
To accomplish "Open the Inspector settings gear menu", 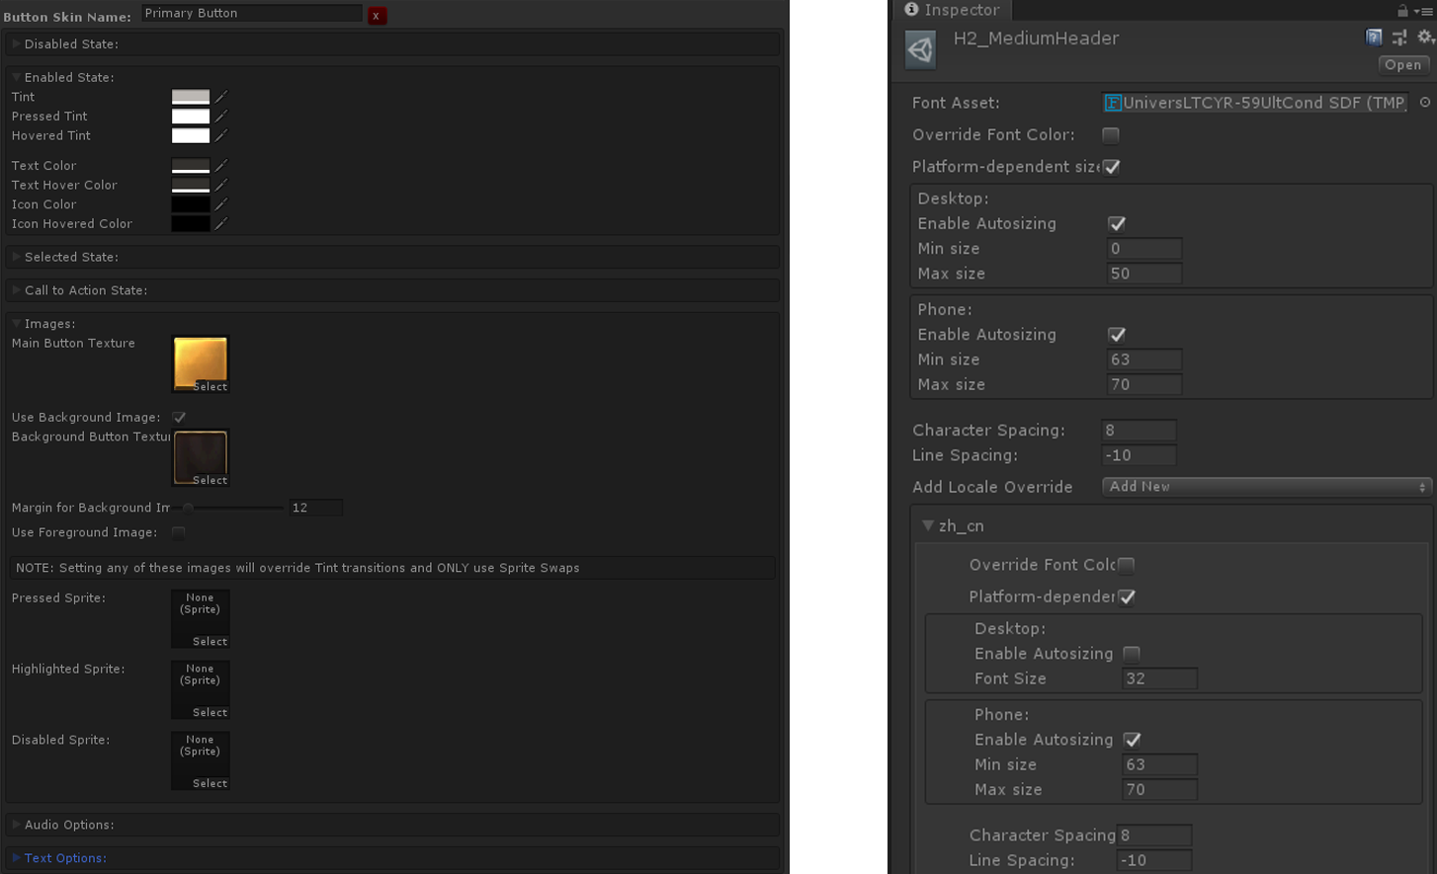I will (1425, 38).
